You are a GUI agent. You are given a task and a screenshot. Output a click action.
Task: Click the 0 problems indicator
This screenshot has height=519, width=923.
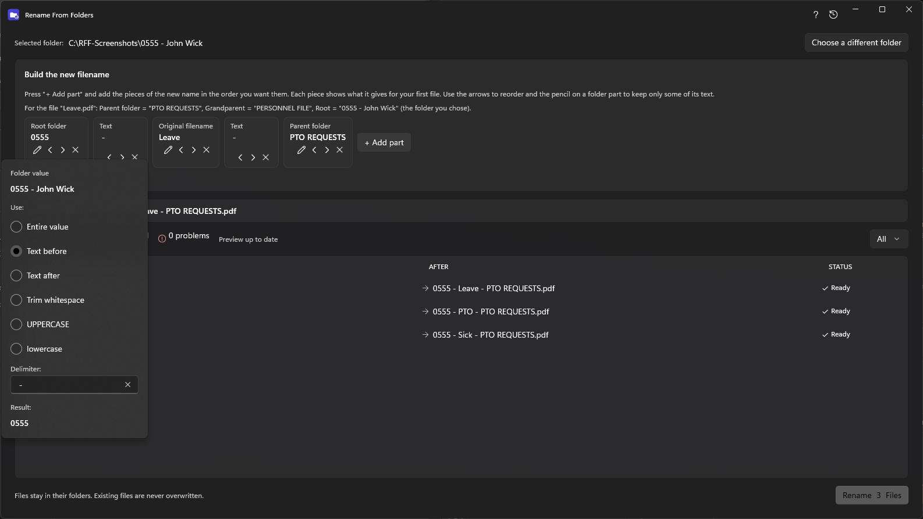pos(184,236)
